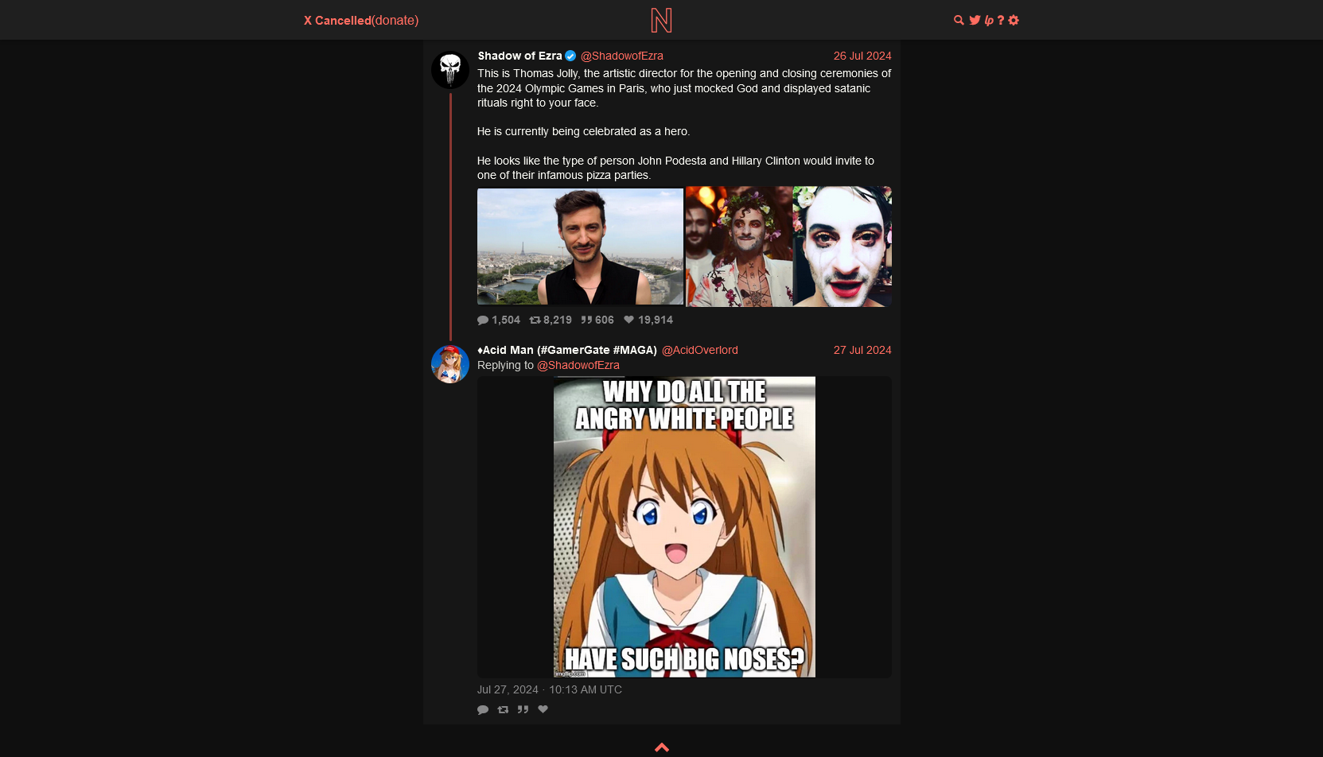Click the 19,914 likes heart counter
1323x757 pixels.
point(648,320)
